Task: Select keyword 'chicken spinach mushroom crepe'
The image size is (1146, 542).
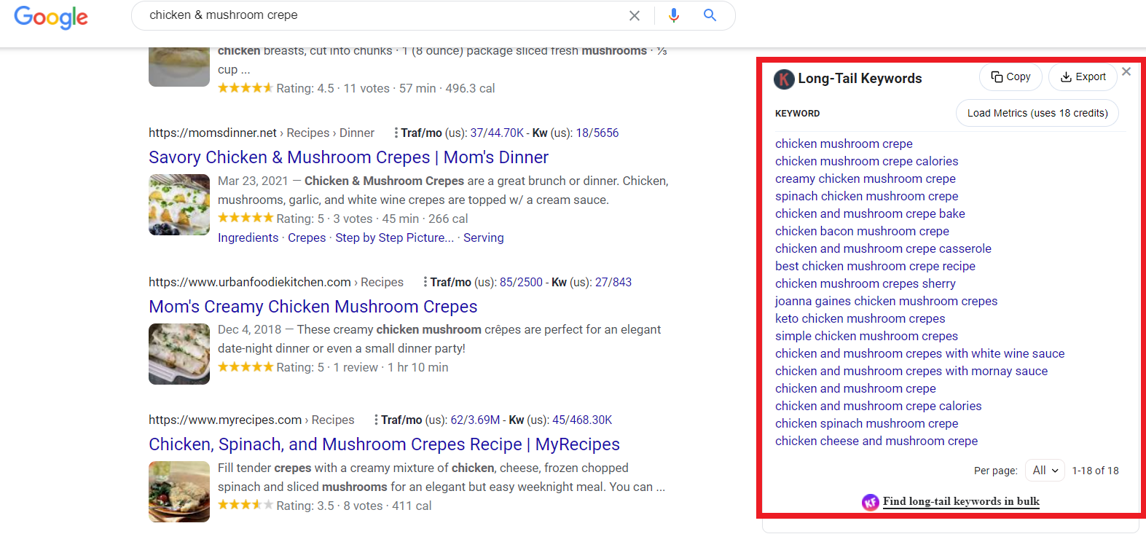Action: (867, 423)
